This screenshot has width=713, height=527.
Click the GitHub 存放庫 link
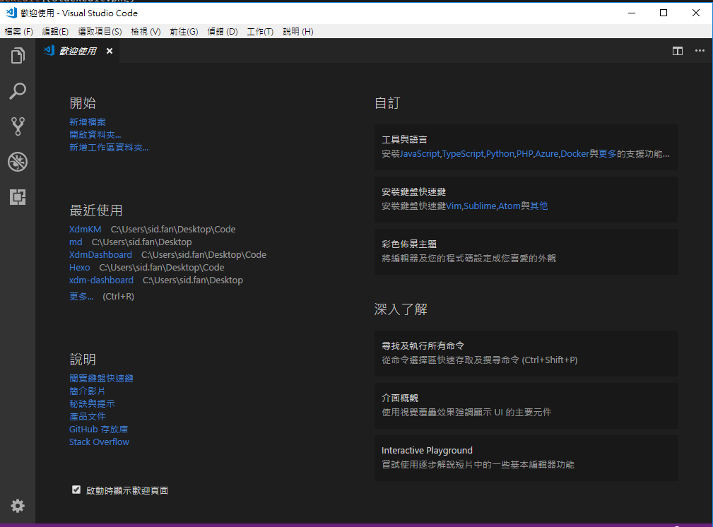tap(98, 430)
